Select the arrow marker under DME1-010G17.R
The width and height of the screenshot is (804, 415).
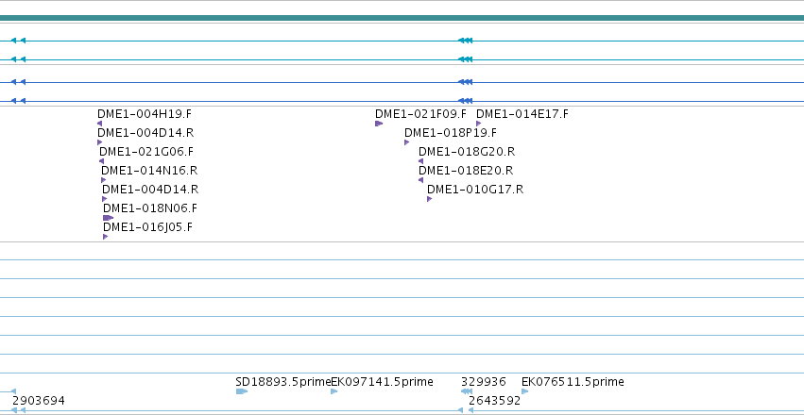tap(429, 199)
